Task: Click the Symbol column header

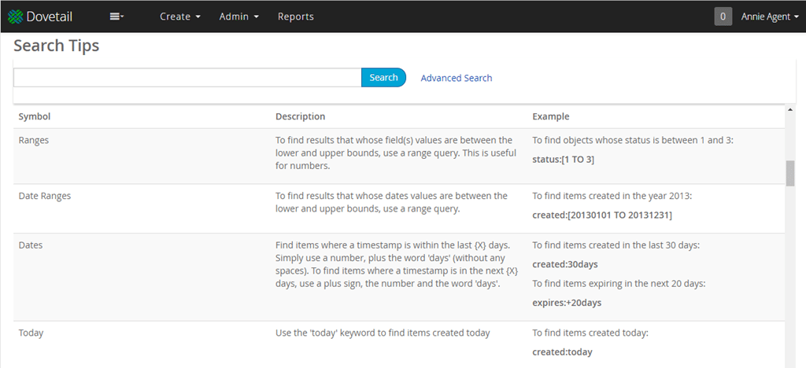Action: [x=35, y=116]
